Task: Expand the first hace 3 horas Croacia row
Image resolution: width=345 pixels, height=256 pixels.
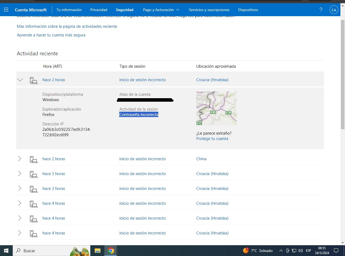Action: 19,174
